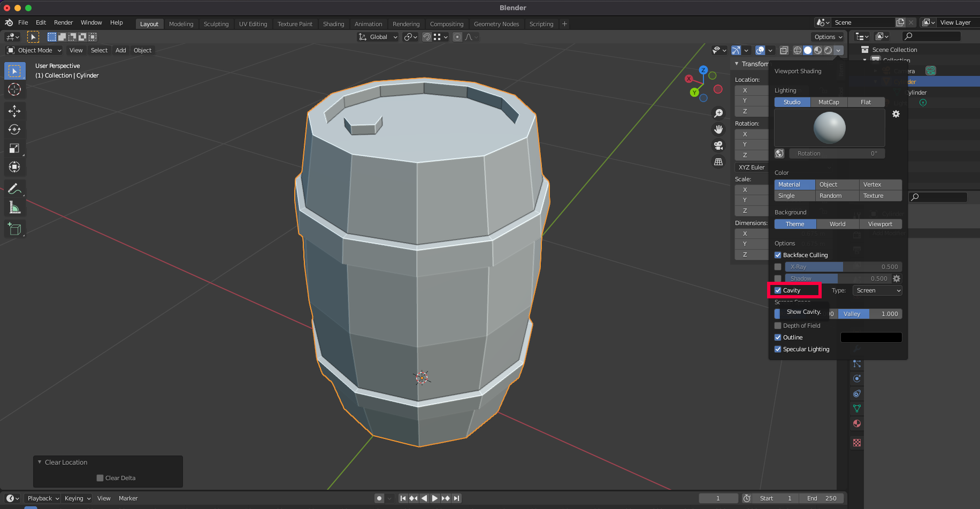
Task: Set color mode to Texture
Action: point(881,196)
